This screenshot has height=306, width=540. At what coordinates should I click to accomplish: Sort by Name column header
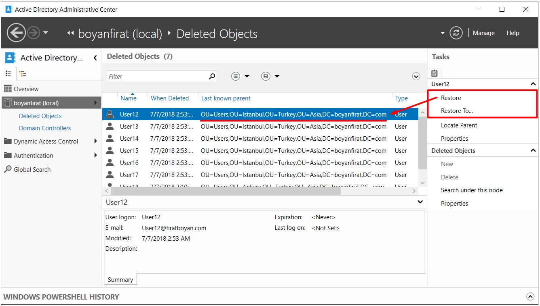point(129,98)
